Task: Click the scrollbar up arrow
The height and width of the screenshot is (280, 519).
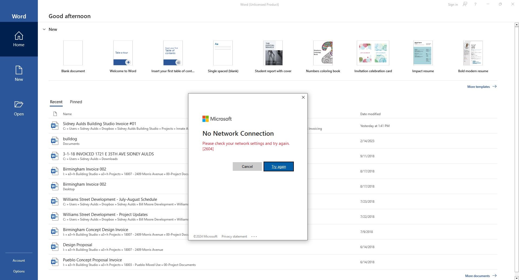Action: (517, 25)
